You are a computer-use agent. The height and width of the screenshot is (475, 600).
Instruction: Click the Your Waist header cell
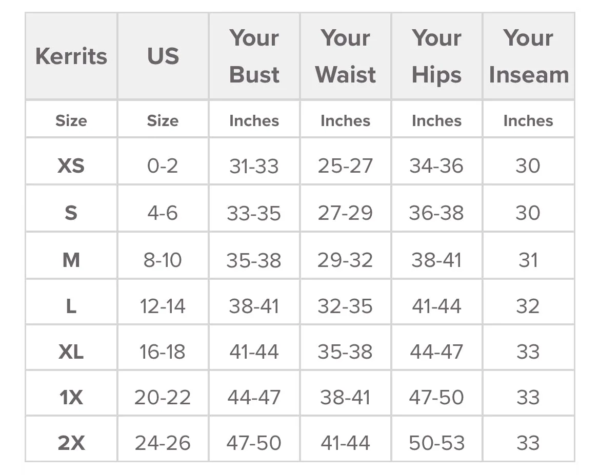pos(346,56)
